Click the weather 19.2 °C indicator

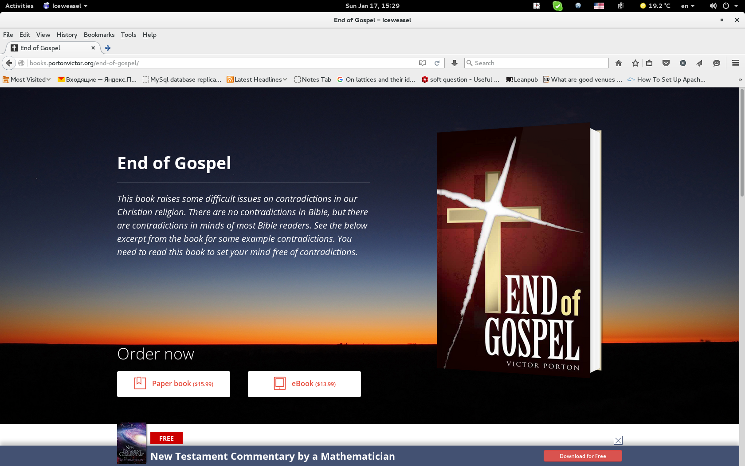tap(655, 6)
